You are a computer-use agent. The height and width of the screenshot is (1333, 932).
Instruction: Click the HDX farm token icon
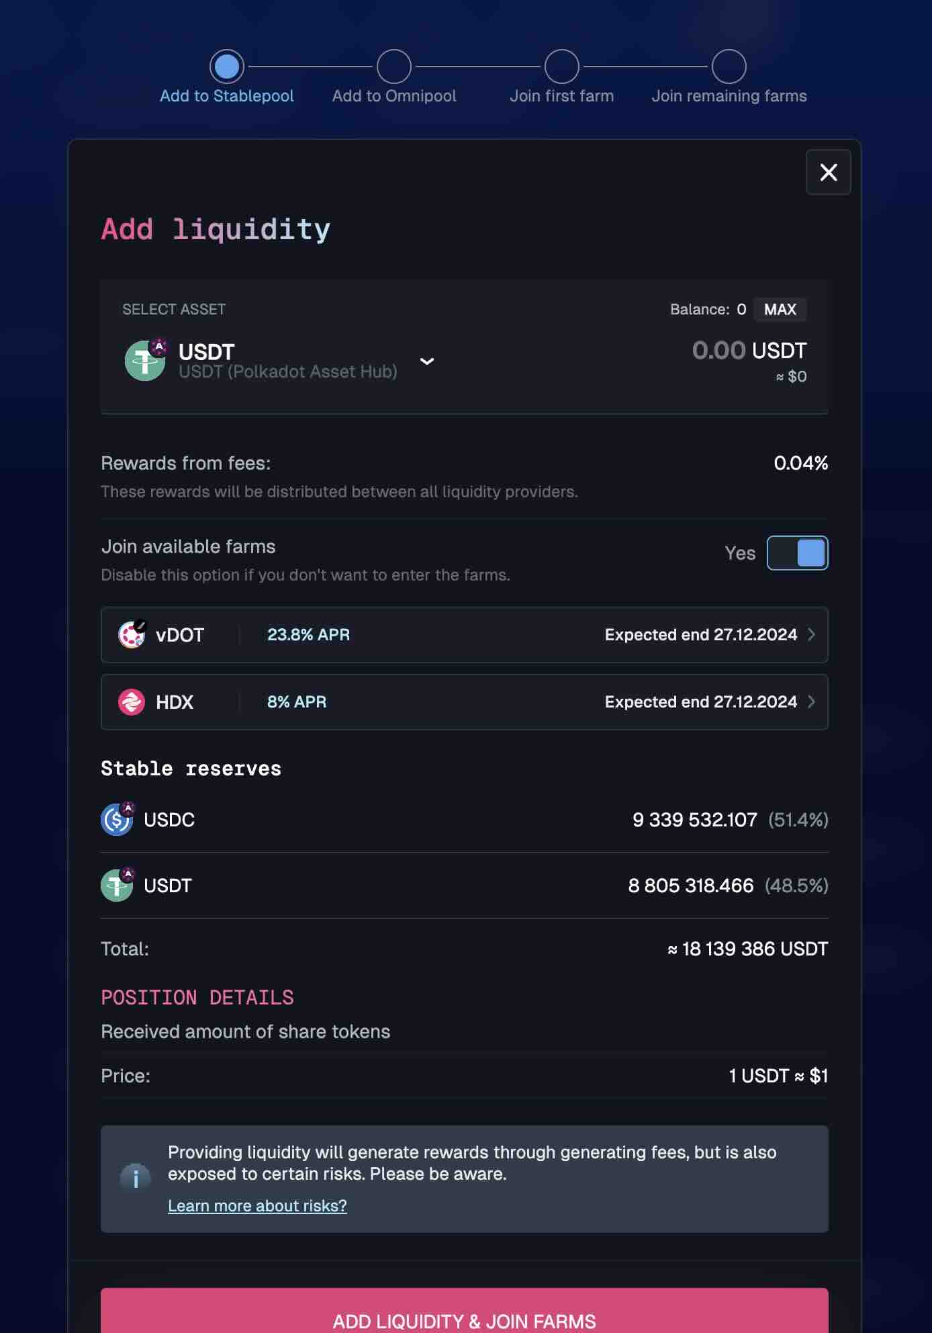click(x=132, y=701)
